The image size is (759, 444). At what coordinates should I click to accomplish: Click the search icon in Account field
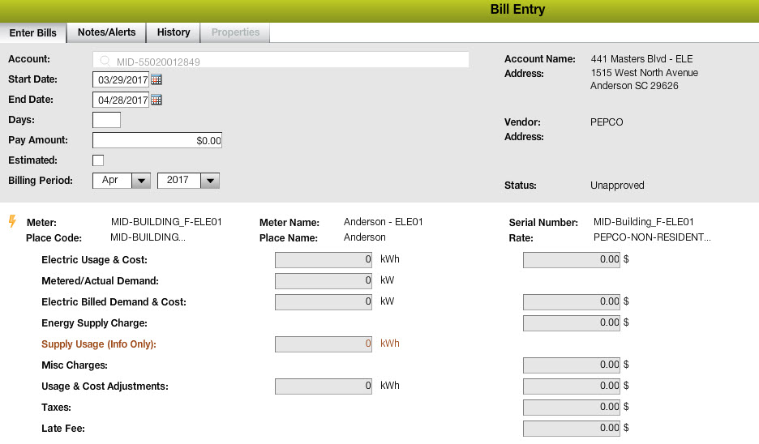[105, 61]
